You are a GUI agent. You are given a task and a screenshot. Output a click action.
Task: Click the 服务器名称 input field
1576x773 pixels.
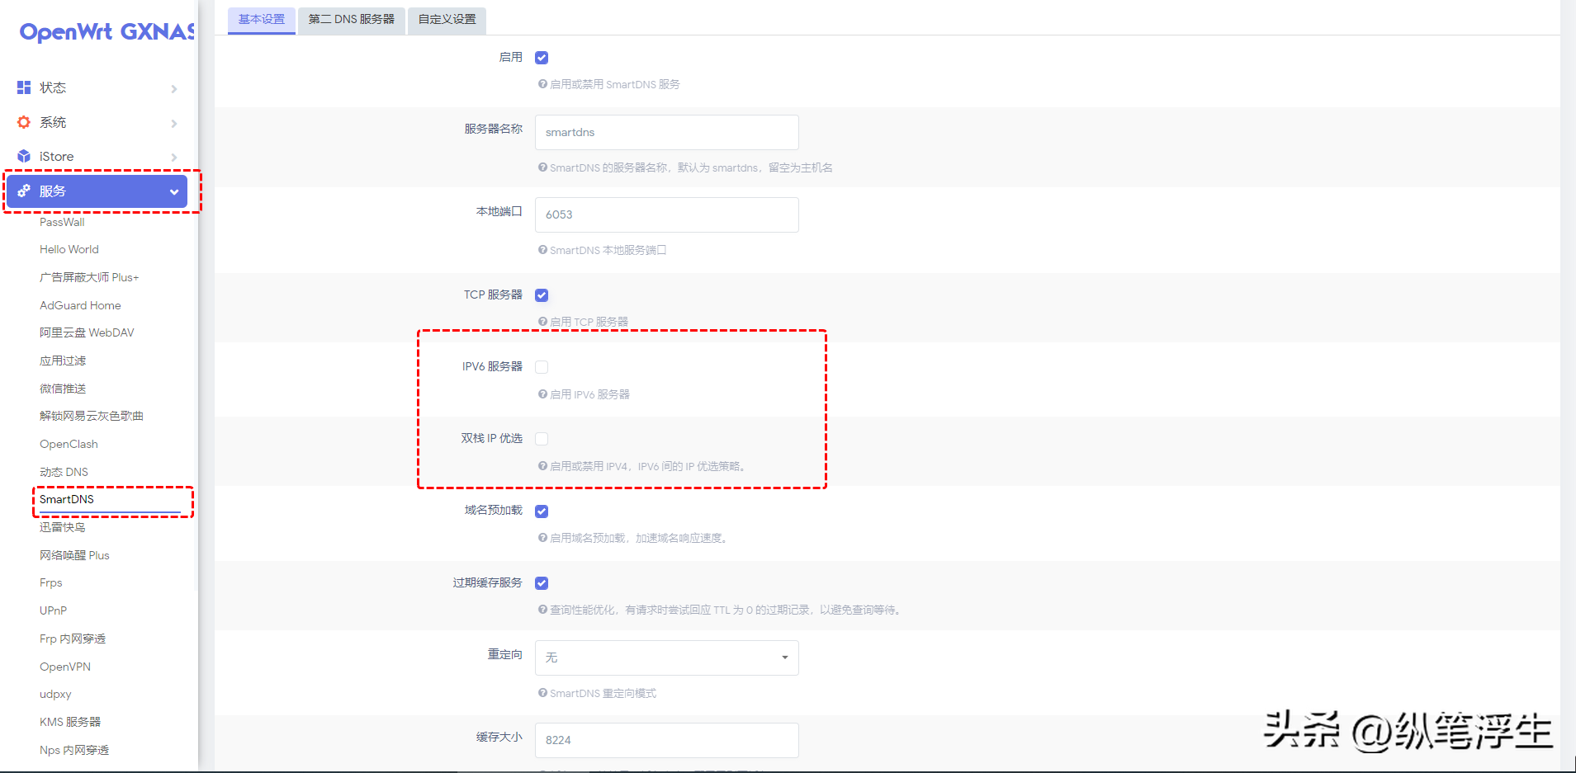pos(667,132)
